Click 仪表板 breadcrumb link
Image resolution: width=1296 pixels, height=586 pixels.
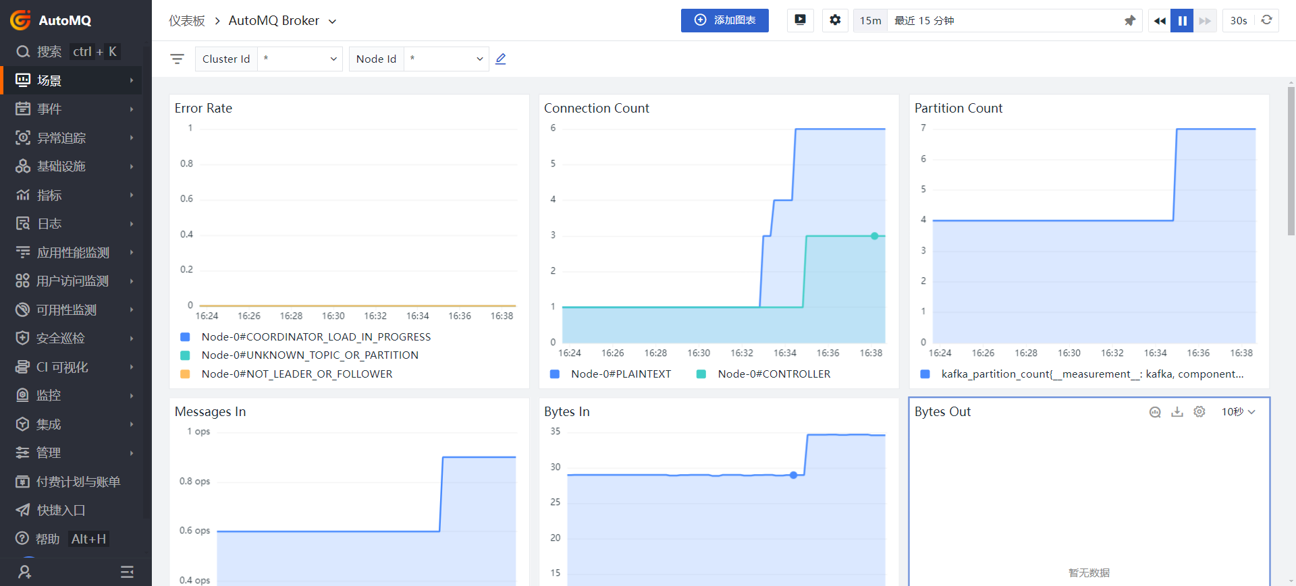(x=187, y=21)
